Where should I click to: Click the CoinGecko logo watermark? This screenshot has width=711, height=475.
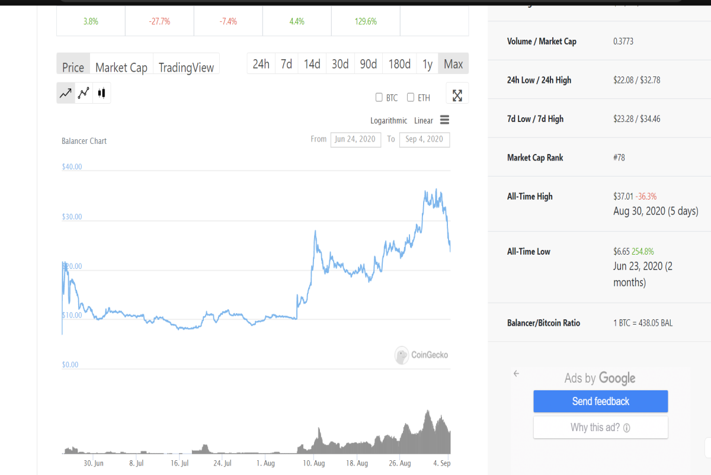(422, 355)
